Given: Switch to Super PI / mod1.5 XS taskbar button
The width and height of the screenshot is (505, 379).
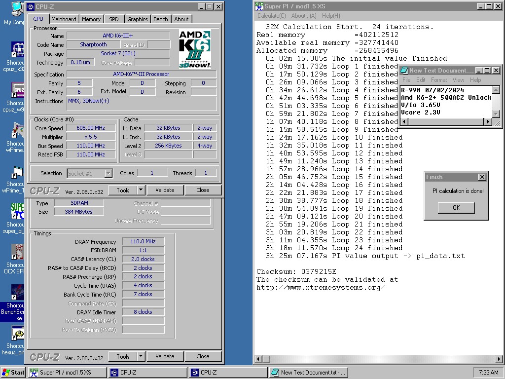Looking at the screenshot, I should 67,373.
